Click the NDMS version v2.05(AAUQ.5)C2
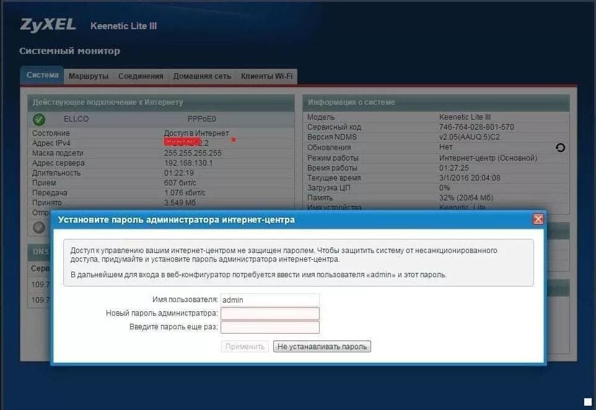596x410 pixels. tap(470, 137)
